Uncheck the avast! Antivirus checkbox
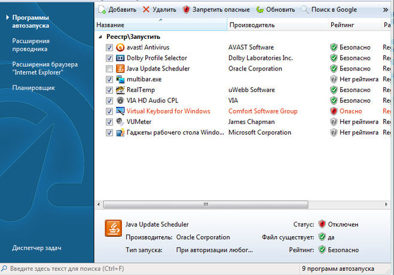 pyautogui.click(x=109, y=47)
